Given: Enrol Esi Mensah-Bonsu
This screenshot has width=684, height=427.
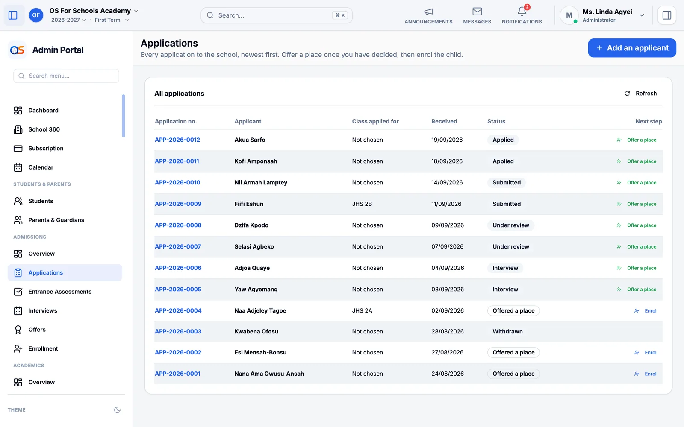Looking at the screenshot, I should [x=645, y=353].
